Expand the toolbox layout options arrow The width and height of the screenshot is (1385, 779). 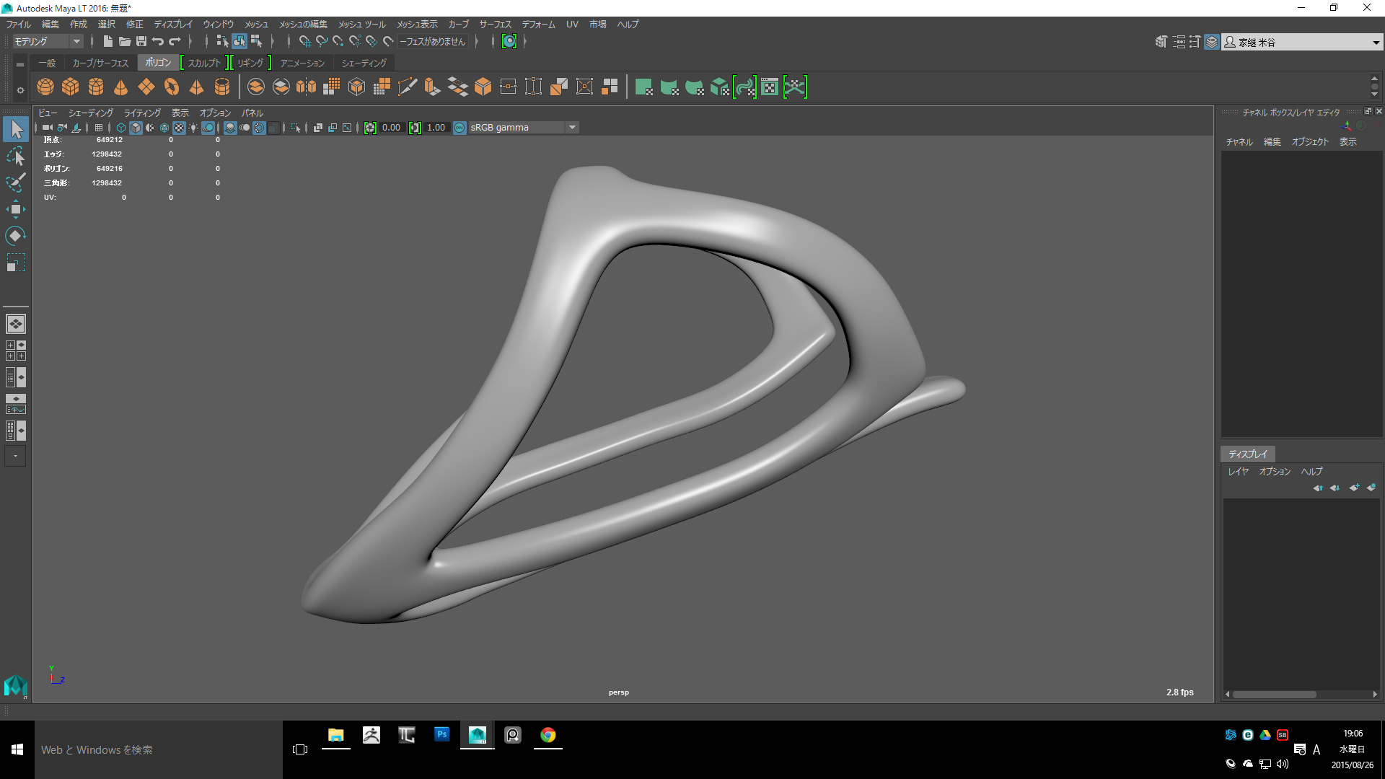[16, 456]
